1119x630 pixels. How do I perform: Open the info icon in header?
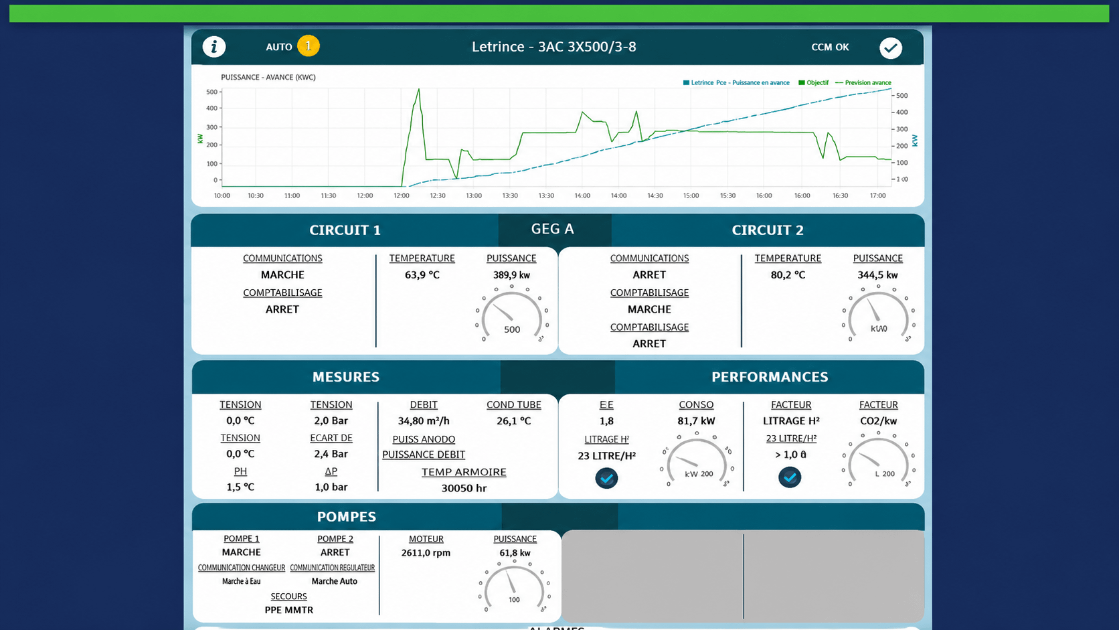(214, 47)
